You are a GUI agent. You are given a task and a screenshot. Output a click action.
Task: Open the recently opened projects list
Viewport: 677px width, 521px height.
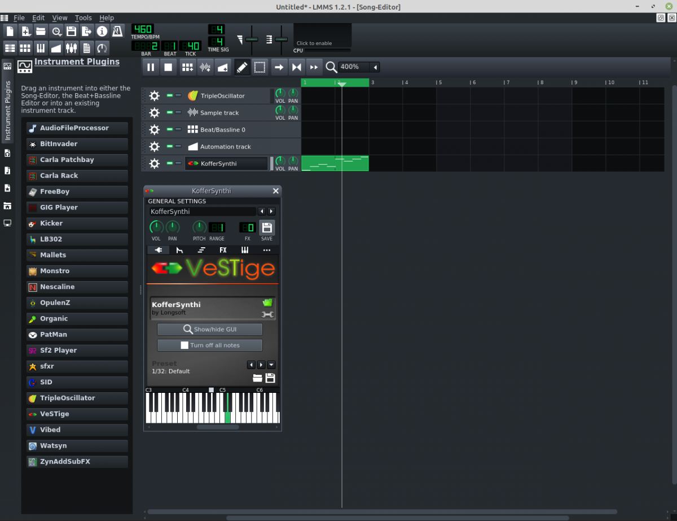point(56,31)
